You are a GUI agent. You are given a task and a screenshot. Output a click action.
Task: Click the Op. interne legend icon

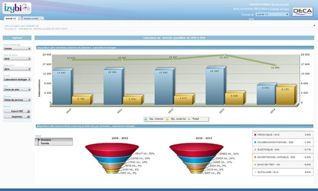coord(146,119)
